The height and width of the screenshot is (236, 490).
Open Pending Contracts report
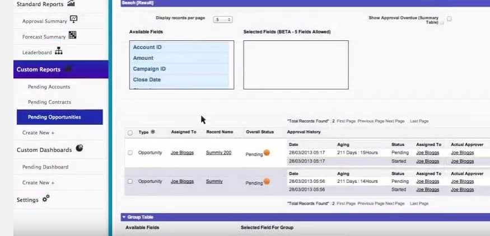click(49, 102)
